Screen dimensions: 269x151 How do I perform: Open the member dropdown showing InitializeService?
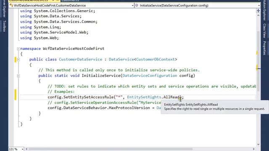198,5
